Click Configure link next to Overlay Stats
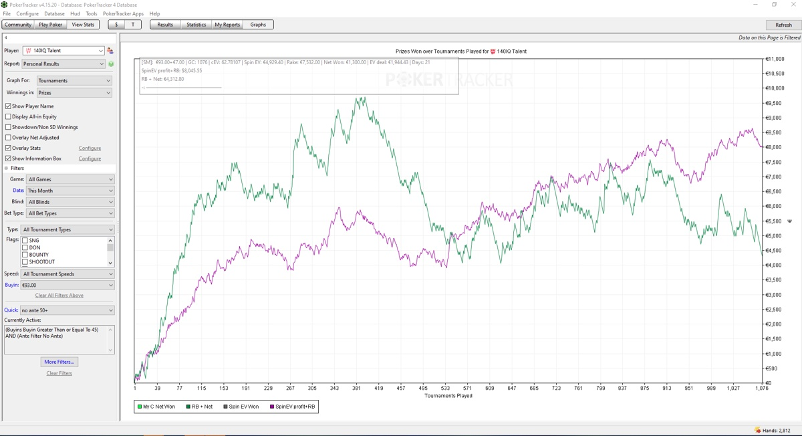Image resolution: width=802 pixels, height=436 pixels. (x=90, y=148)
